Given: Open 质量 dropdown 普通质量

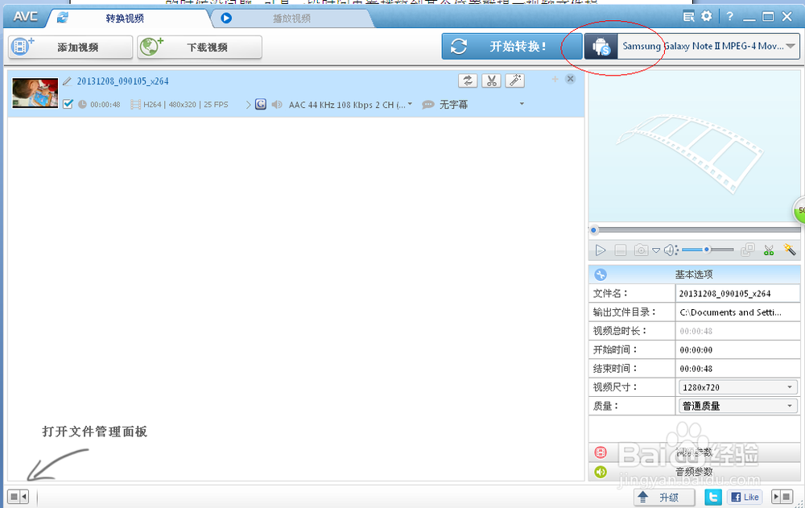Looking at the screenshot, I should (x=737, y=406).
